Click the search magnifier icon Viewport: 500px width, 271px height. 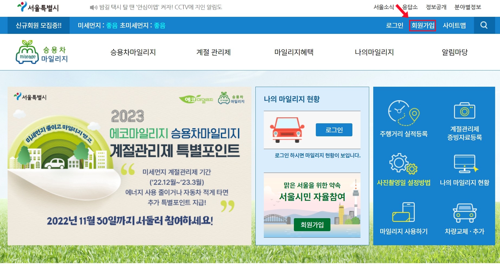[484, 25]
